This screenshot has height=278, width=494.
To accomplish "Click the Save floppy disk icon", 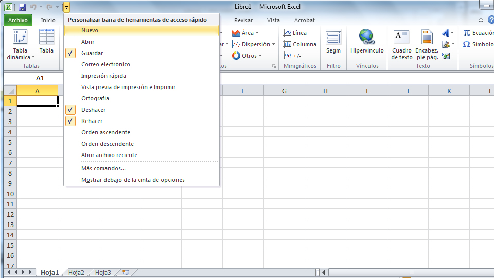I will (x=22, y=7).
